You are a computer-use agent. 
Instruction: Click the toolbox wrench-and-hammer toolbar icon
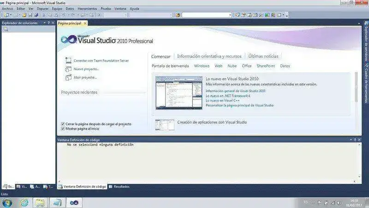261,15
